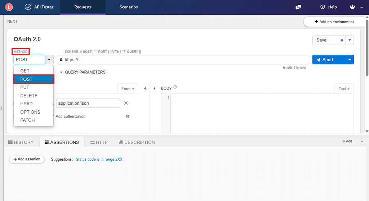Viewport: 369px width, 201px height.
Task: Open the user account menu
Action: point(356,7)
